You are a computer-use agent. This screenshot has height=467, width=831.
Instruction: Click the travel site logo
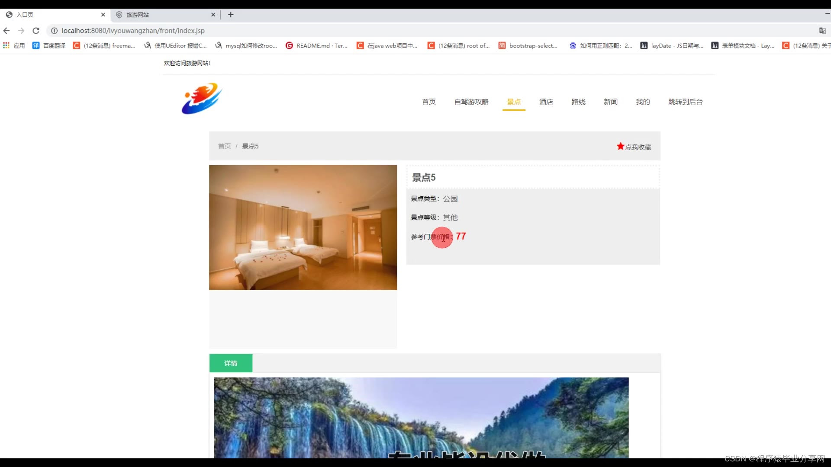tap(202, 99)
